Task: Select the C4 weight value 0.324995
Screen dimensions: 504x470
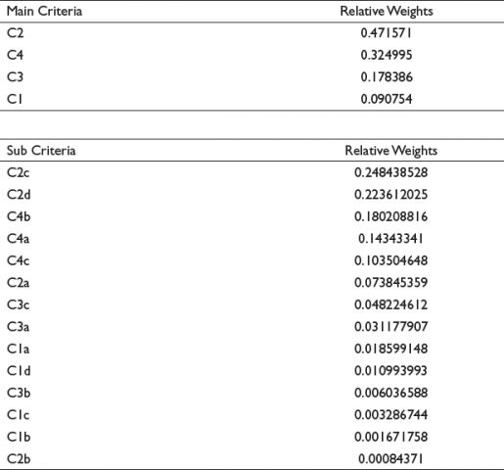Action: [387, 55]
